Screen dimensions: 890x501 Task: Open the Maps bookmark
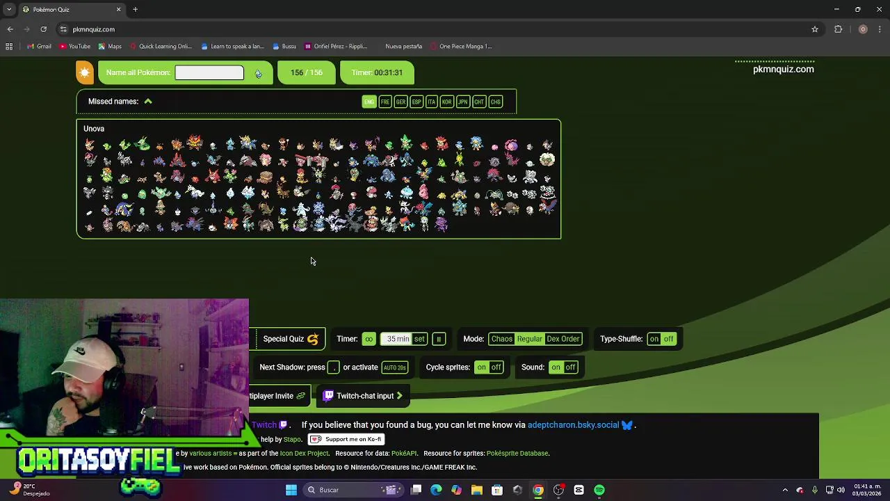click(110, 47)
